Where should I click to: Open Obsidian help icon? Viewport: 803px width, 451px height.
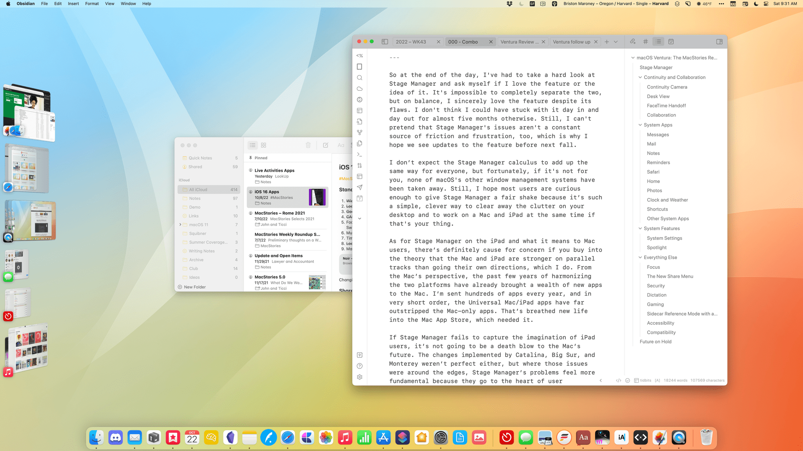360,366
